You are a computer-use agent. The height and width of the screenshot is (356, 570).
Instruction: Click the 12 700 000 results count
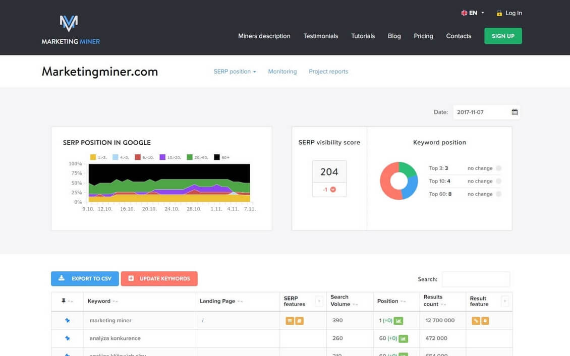pos(440,320)
